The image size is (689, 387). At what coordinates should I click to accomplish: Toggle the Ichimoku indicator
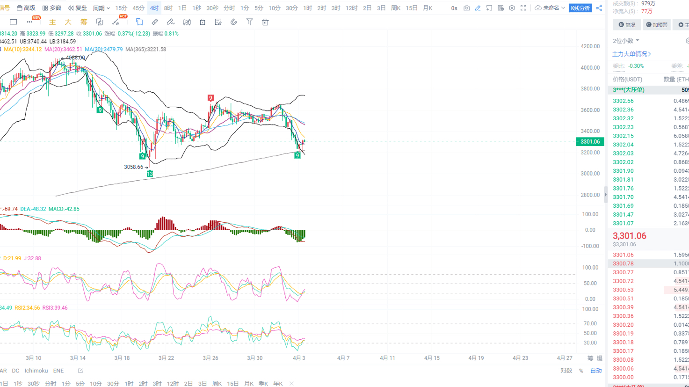tap(36, 371)
